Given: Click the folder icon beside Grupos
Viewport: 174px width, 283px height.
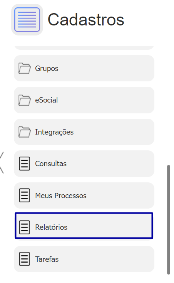Looking at the screenshot, I should pyautogui.click(x=25, y=68).
